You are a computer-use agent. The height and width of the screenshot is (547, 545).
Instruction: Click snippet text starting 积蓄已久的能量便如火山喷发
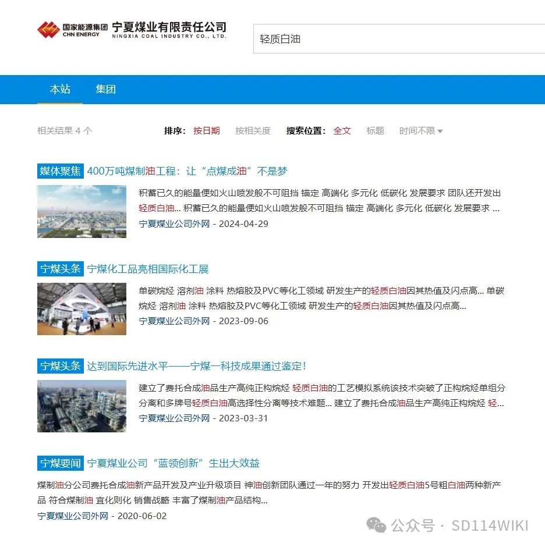pyautogui.click(x=320, y=201)
